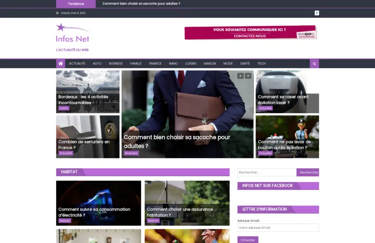Select the Business category in navbar
Image resolution: width=375 pixels, height=243 pixels.
[x=116, y=64]
